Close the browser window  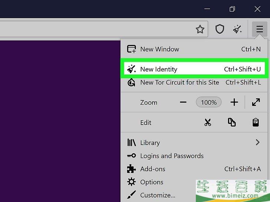[257, 9]
